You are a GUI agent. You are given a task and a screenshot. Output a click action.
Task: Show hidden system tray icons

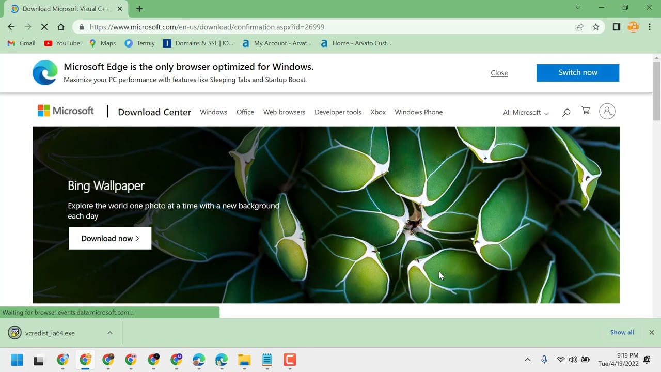(x=527, y=360)
